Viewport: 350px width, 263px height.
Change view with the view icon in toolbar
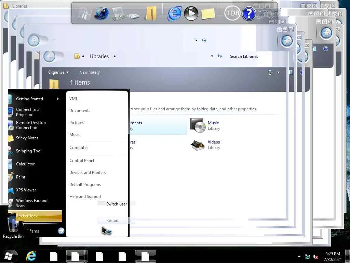(270, 72)
